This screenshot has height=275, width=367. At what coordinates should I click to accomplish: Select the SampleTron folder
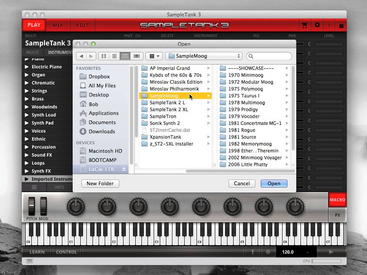click(175, 116)
